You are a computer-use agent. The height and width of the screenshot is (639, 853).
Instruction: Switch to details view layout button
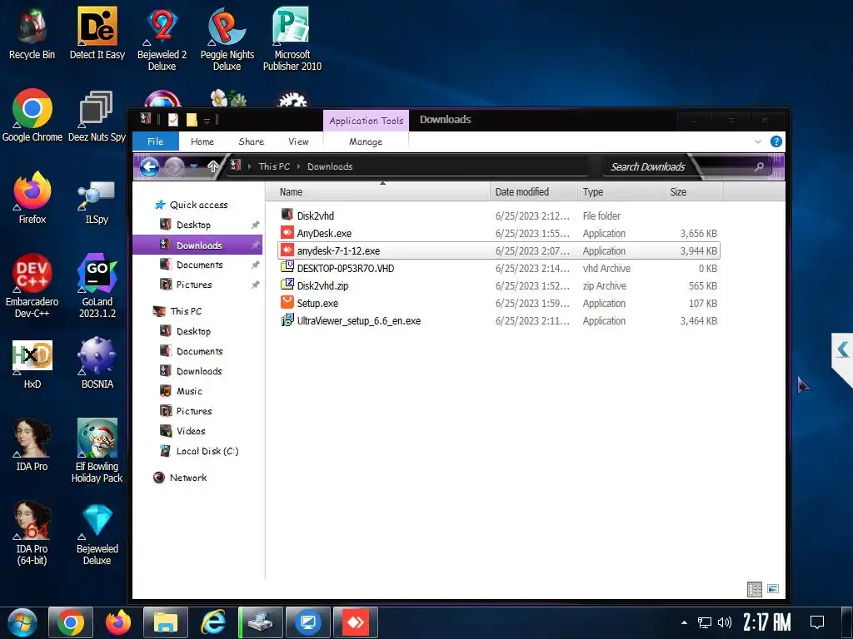coord(755,589)
